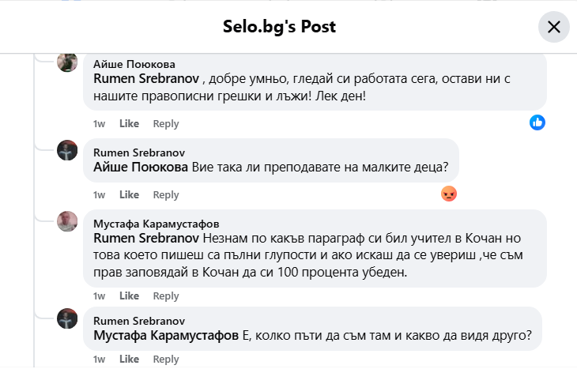Click Rumen Srebranov's avatar on second comment
The image size is (577, 369).
(67, 150)
